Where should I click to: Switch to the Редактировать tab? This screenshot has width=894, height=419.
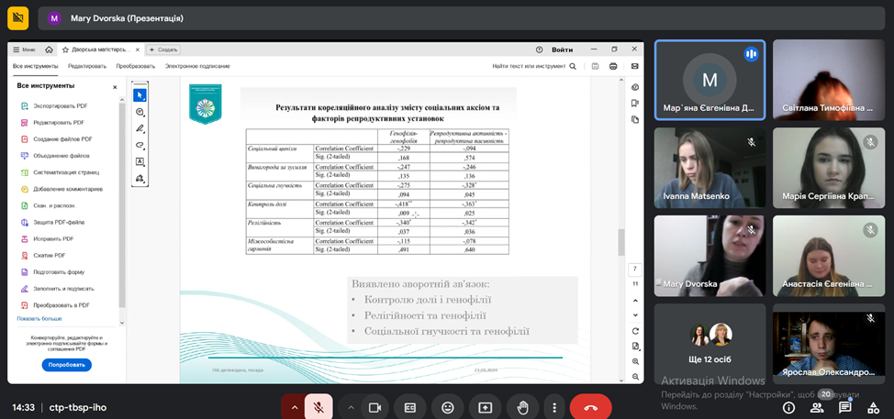click(87, 66)
